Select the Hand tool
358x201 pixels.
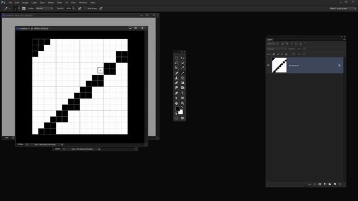pos(176,103)
